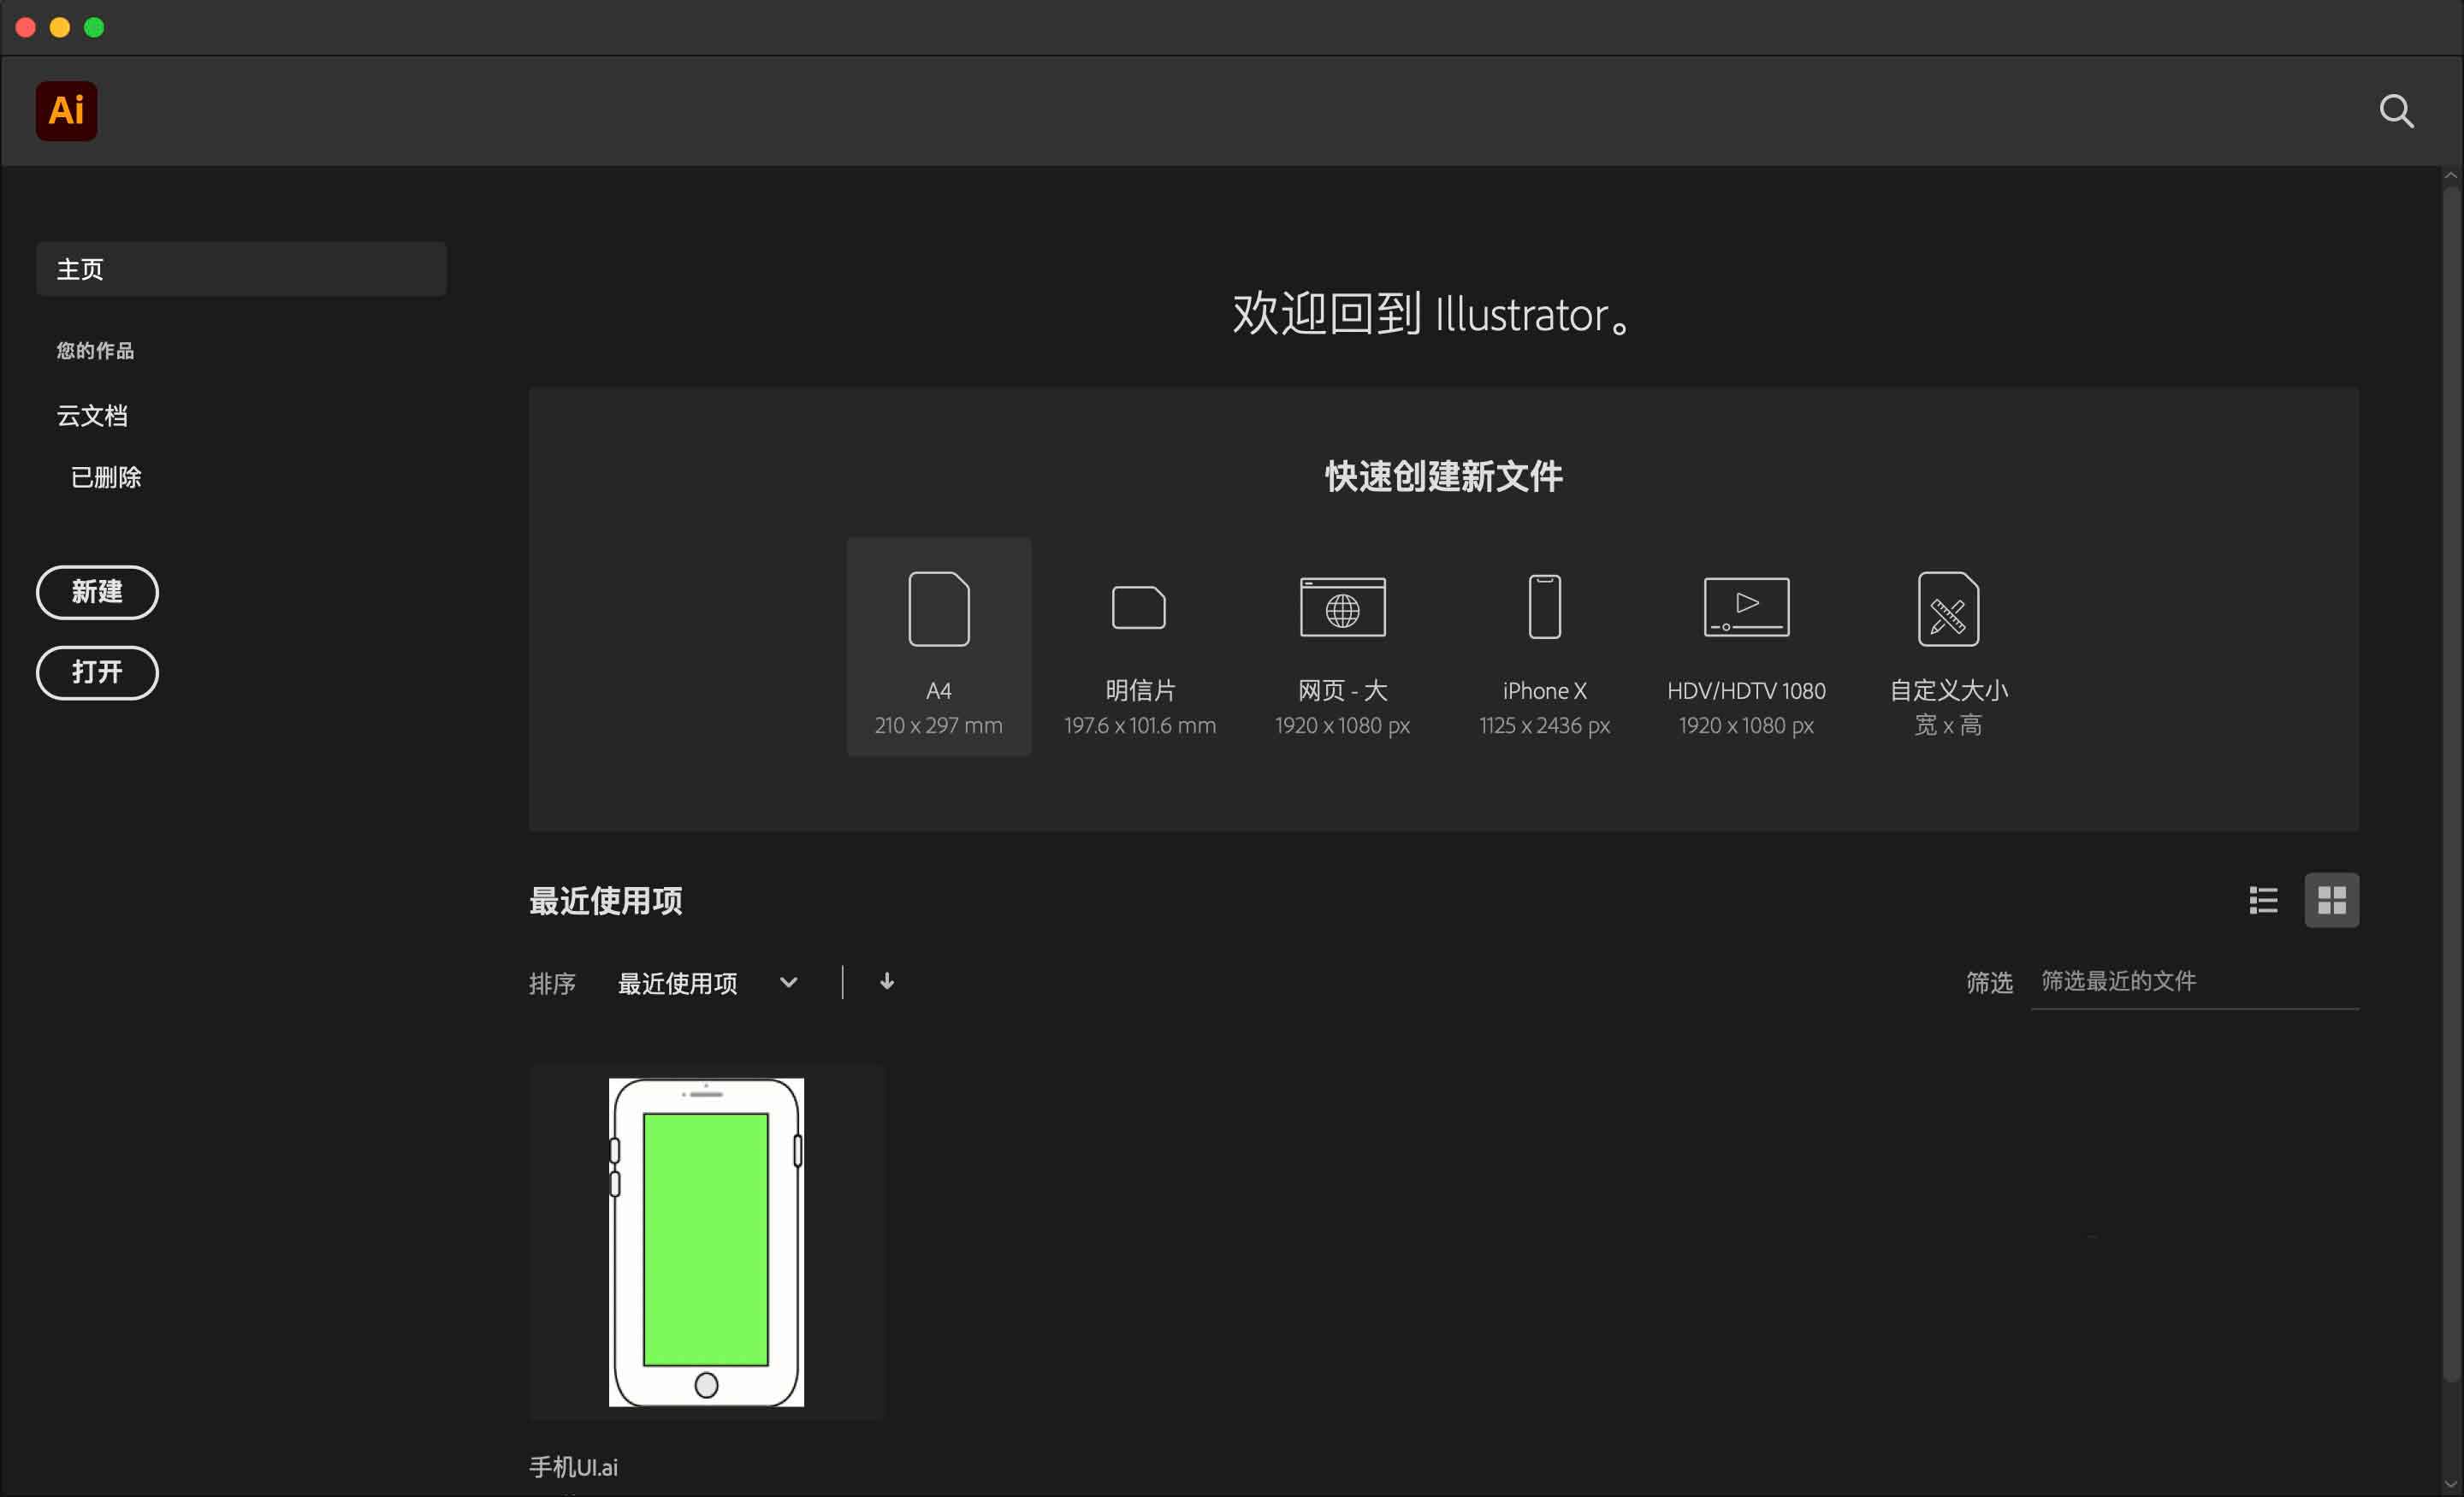Reverse sort order with the arrow
This screenshot has width=2464, height=1497.
(886, 982)
